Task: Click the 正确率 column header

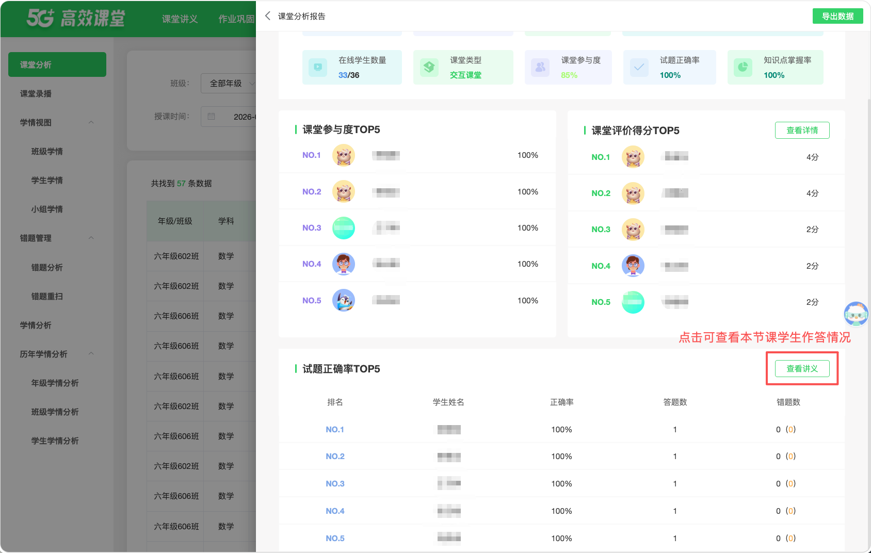Action: pyautogui.click(x=561, y=402)
